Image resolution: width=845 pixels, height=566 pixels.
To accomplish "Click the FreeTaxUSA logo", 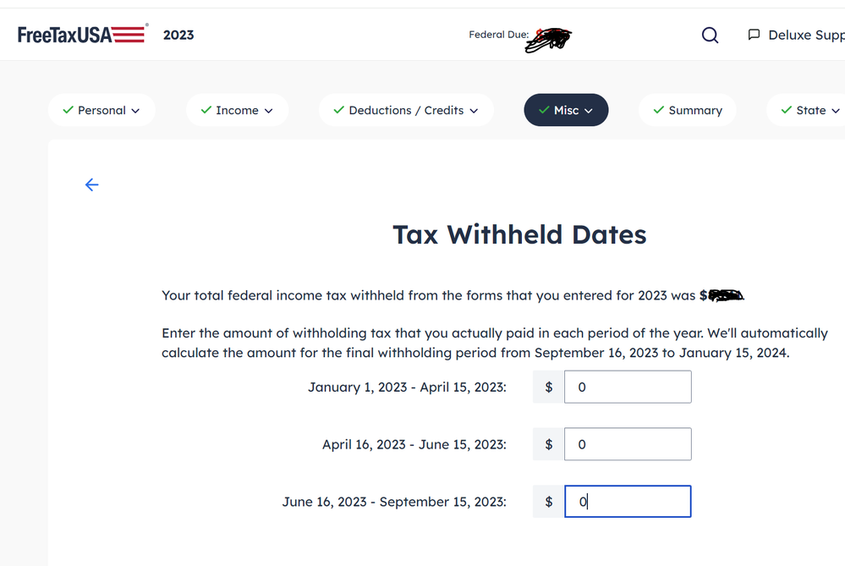I will point(80,33).
